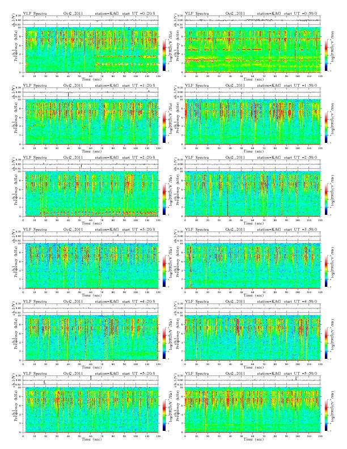This screenshot has height=449, width=347.
Task: Click the PSD color scale bar of the 3:50:0 panel
Action: (327, 271)
